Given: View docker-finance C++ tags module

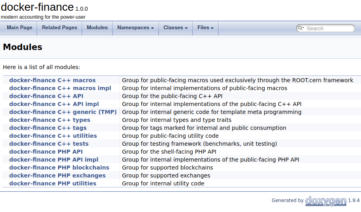Looking at the screenshot, I should tap(48, 128).
